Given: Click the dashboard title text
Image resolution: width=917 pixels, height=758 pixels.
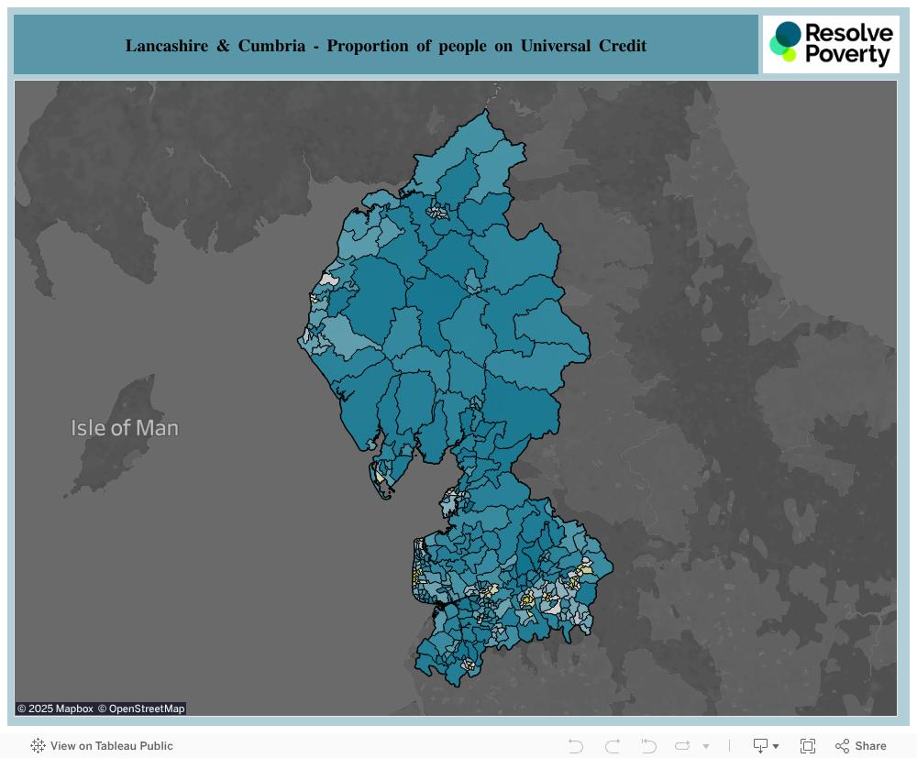Looking at the screenshot, I should (386, 46).
